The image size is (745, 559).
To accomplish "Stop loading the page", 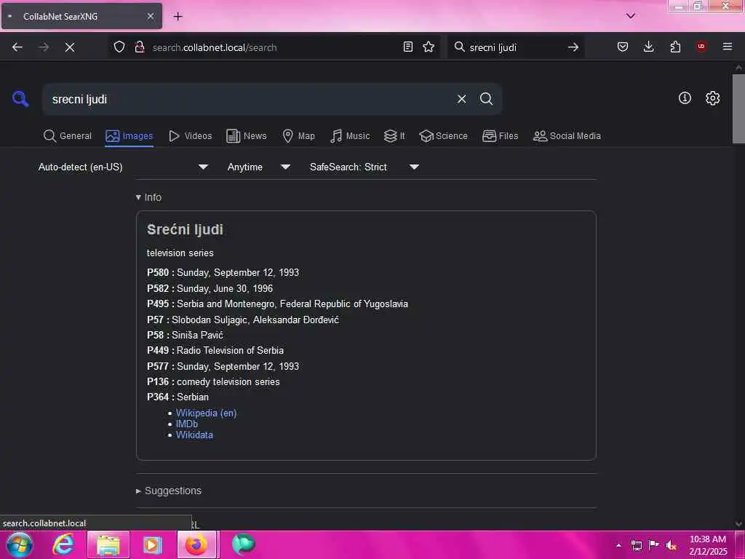I will pos(69,47).
